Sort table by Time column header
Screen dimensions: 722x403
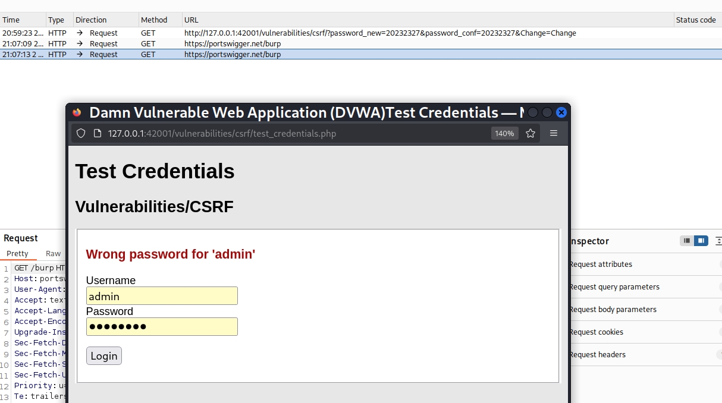pos(23,20)
